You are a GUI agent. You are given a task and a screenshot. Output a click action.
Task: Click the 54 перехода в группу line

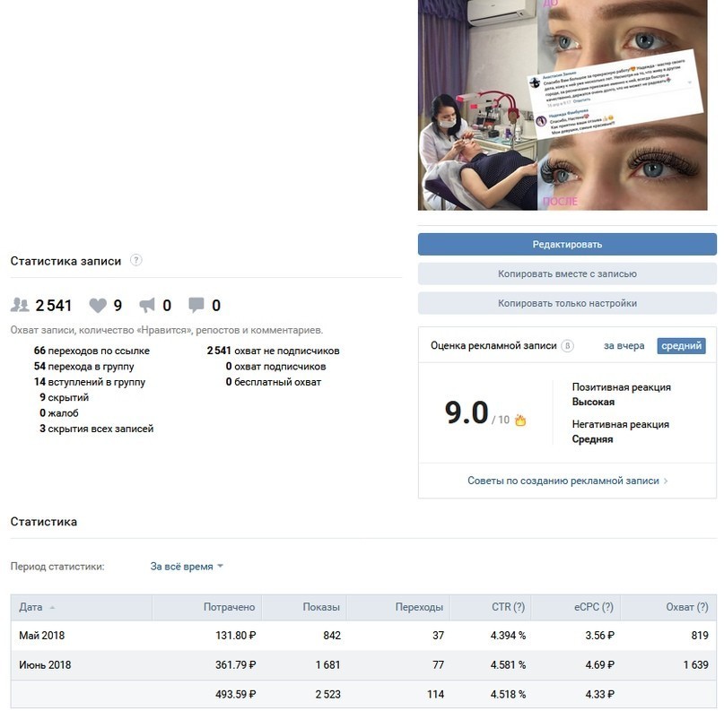coord(83,367)
